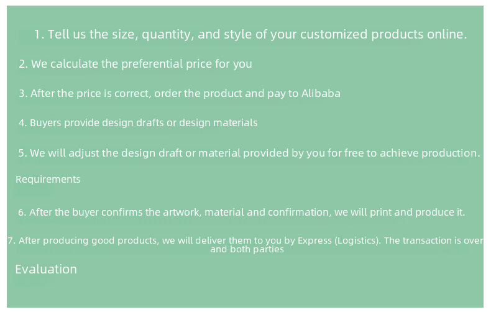The image size is (491, 312).
Task: Click the 'Requirements' text
Action: pos(48,180)
